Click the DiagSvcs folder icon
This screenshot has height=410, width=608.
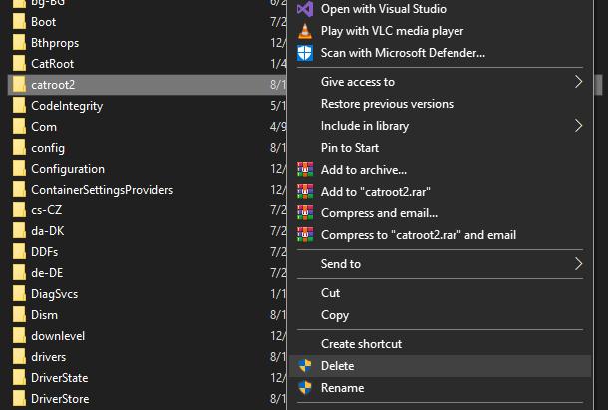coord(19,294)
